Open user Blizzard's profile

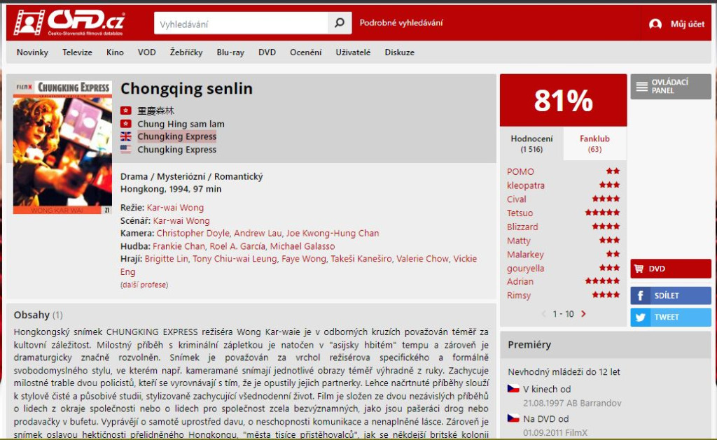pos(522,227)
